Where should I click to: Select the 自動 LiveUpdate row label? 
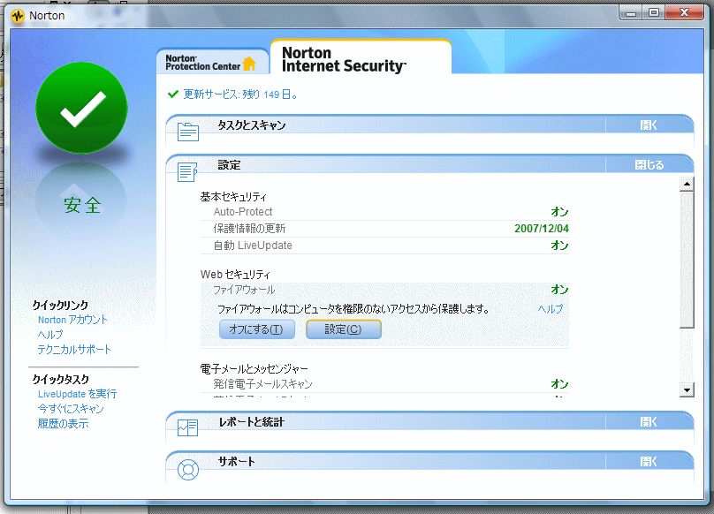coord(253,246)
